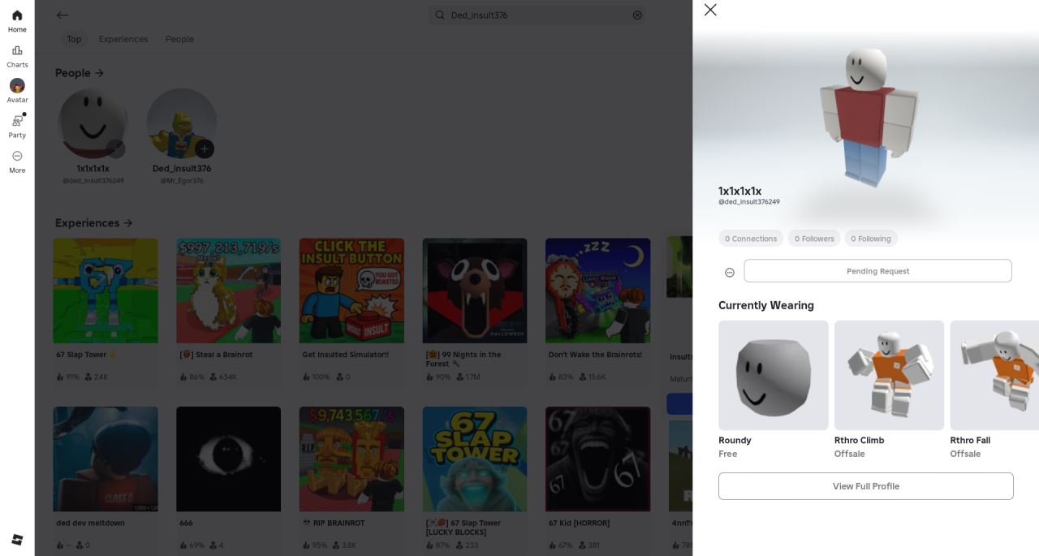Expand the People section heading
This screenshot has height=556, width=1039.
80,73
